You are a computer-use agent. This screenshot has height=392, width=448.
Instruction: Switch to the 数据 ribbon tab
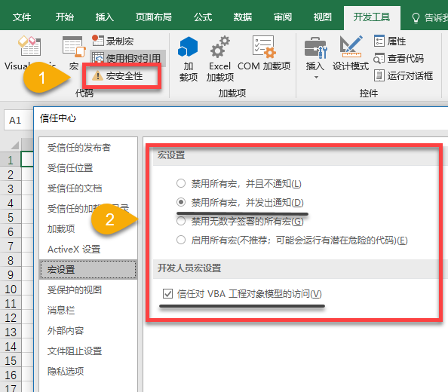pyautogui.click(x=243, y=17)
